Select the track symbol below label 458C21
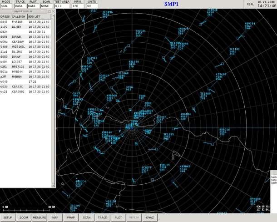The height and width of the screenshot is (222, 277). pyautogui.click(x=153, y=180)
